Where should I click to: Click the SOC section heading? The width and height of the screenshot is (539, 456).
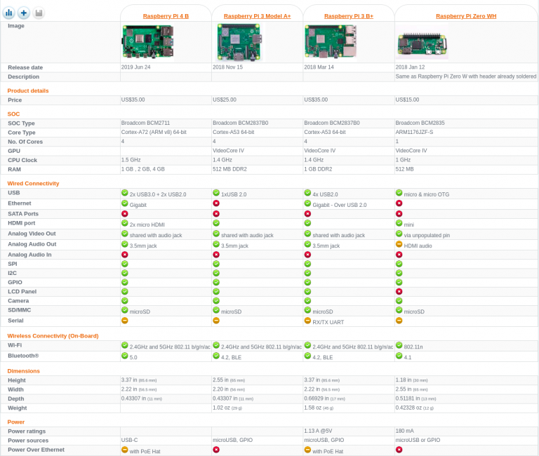pos(13,114)
